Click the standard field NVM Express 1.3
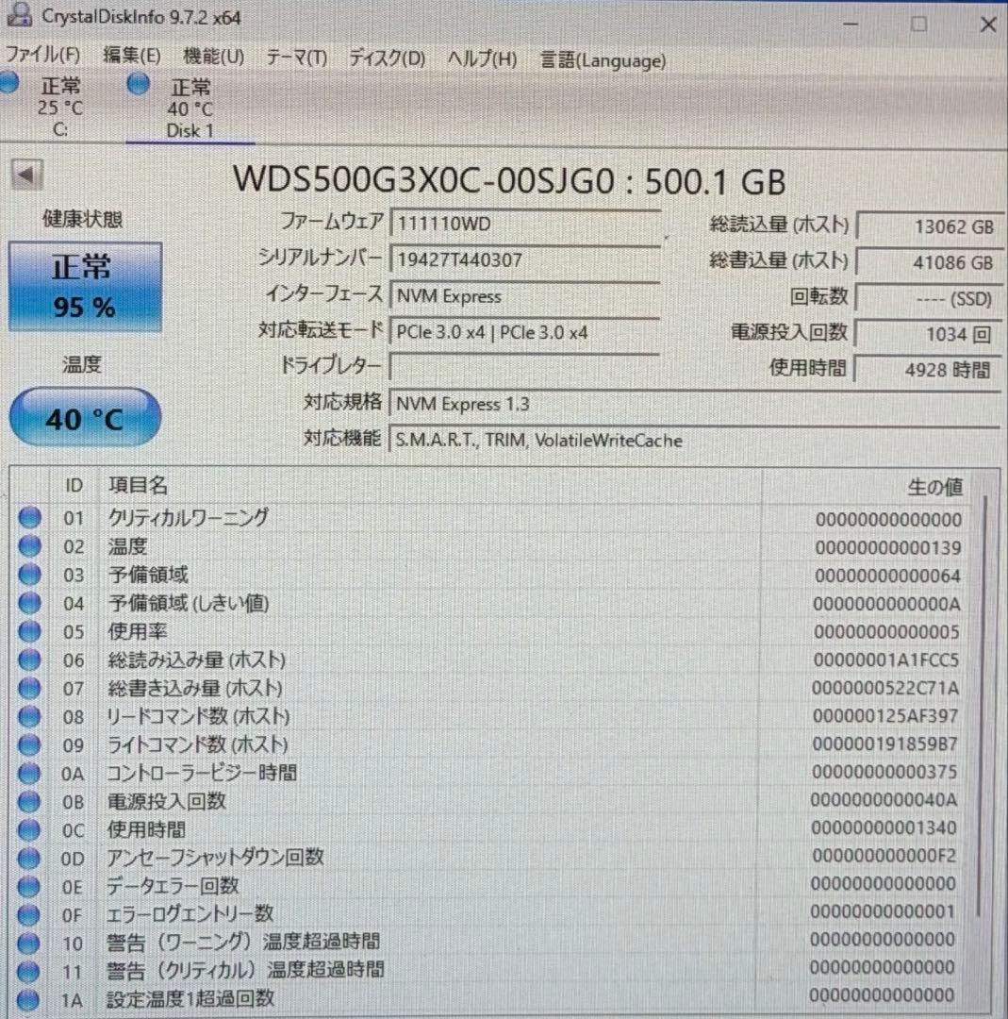This screenshot has height=1019, width=1008. (694, 404)
